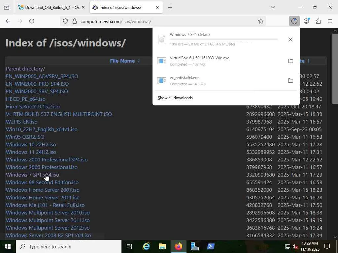Open Server Manager from the taskbar
This screenshot has width=338, height=253.
(194, 246)
